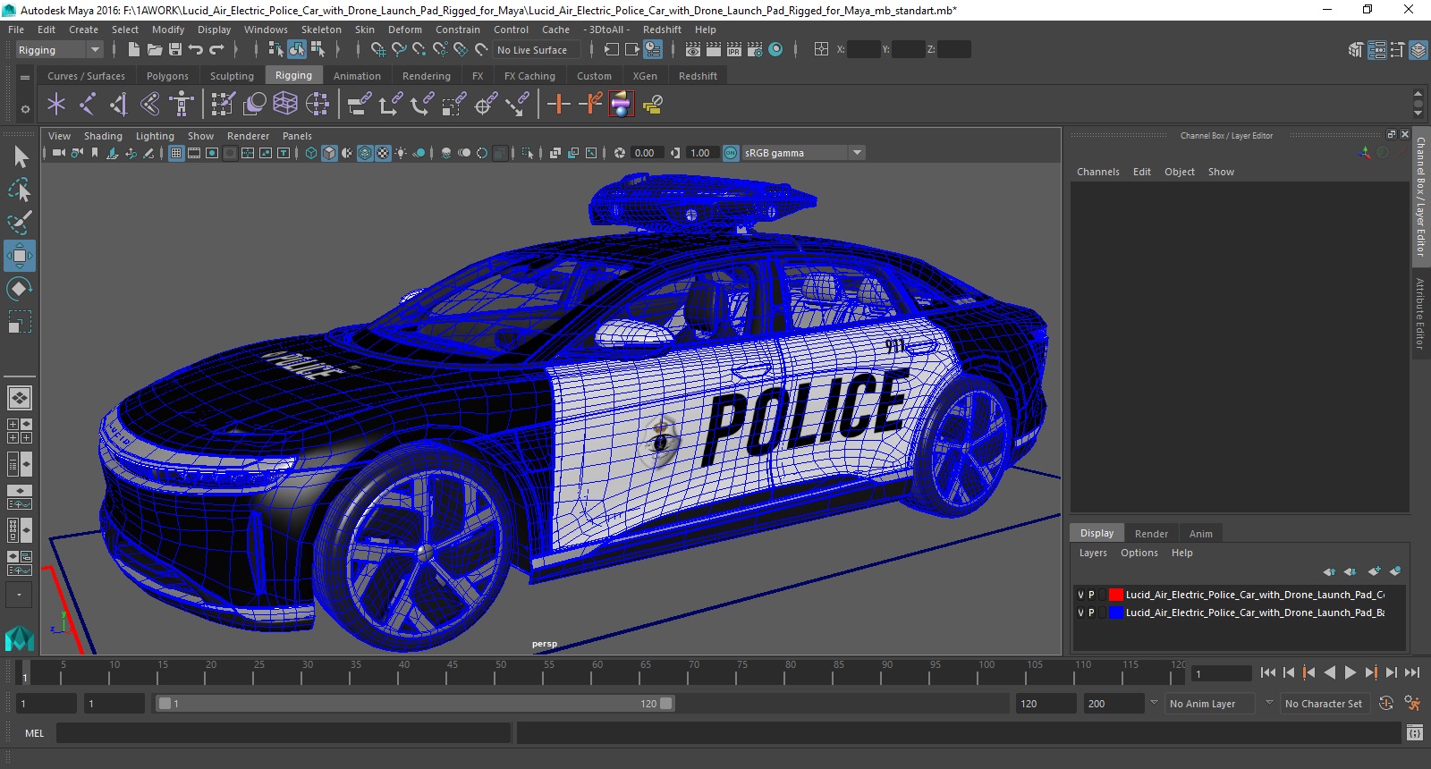Click the Open Scene folder icon
Image resolution: width=1431 pixels, height=769 pixels.
155,50
